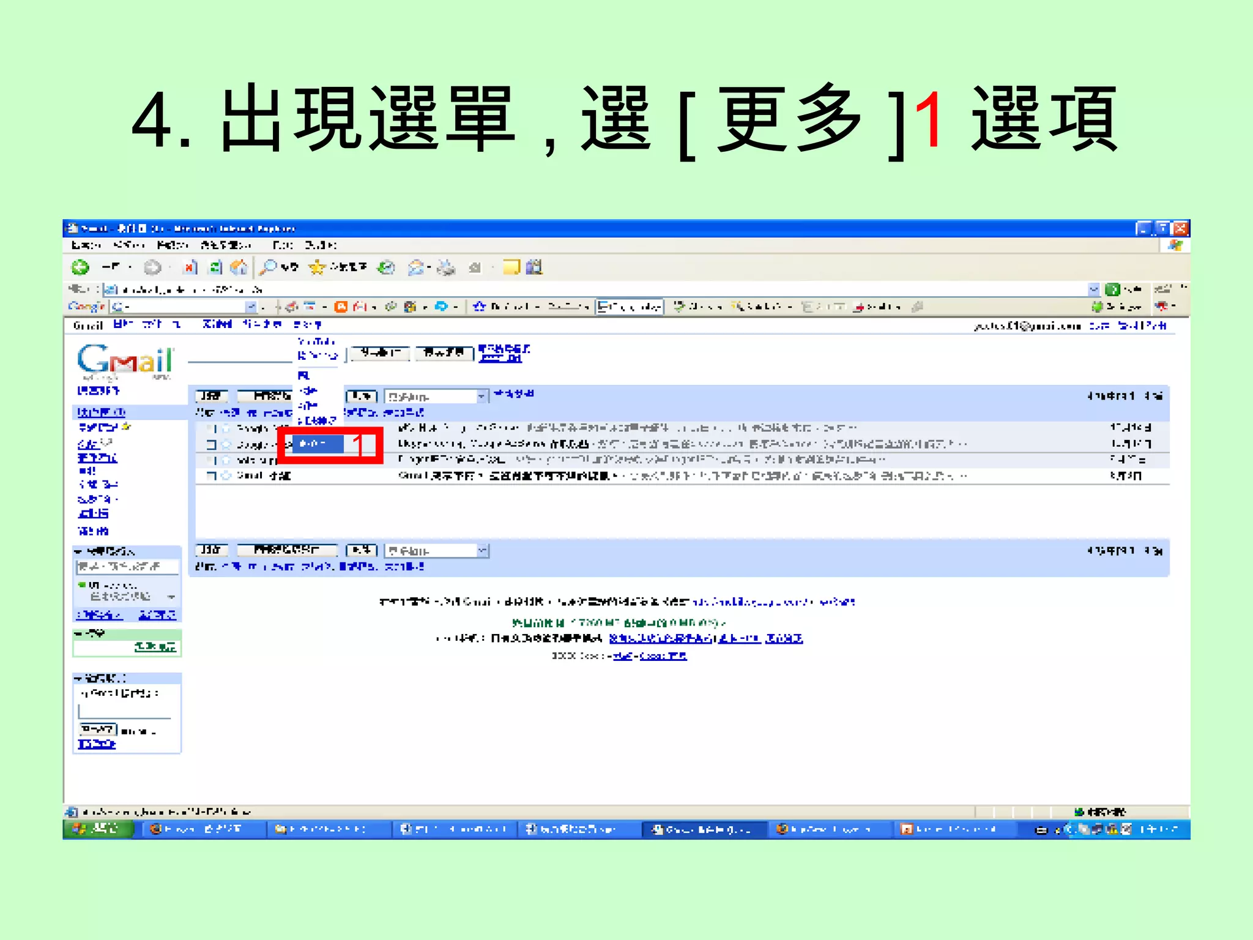Click the IE Refresh icon
The image size is (1253, 940).
point(215,267)
